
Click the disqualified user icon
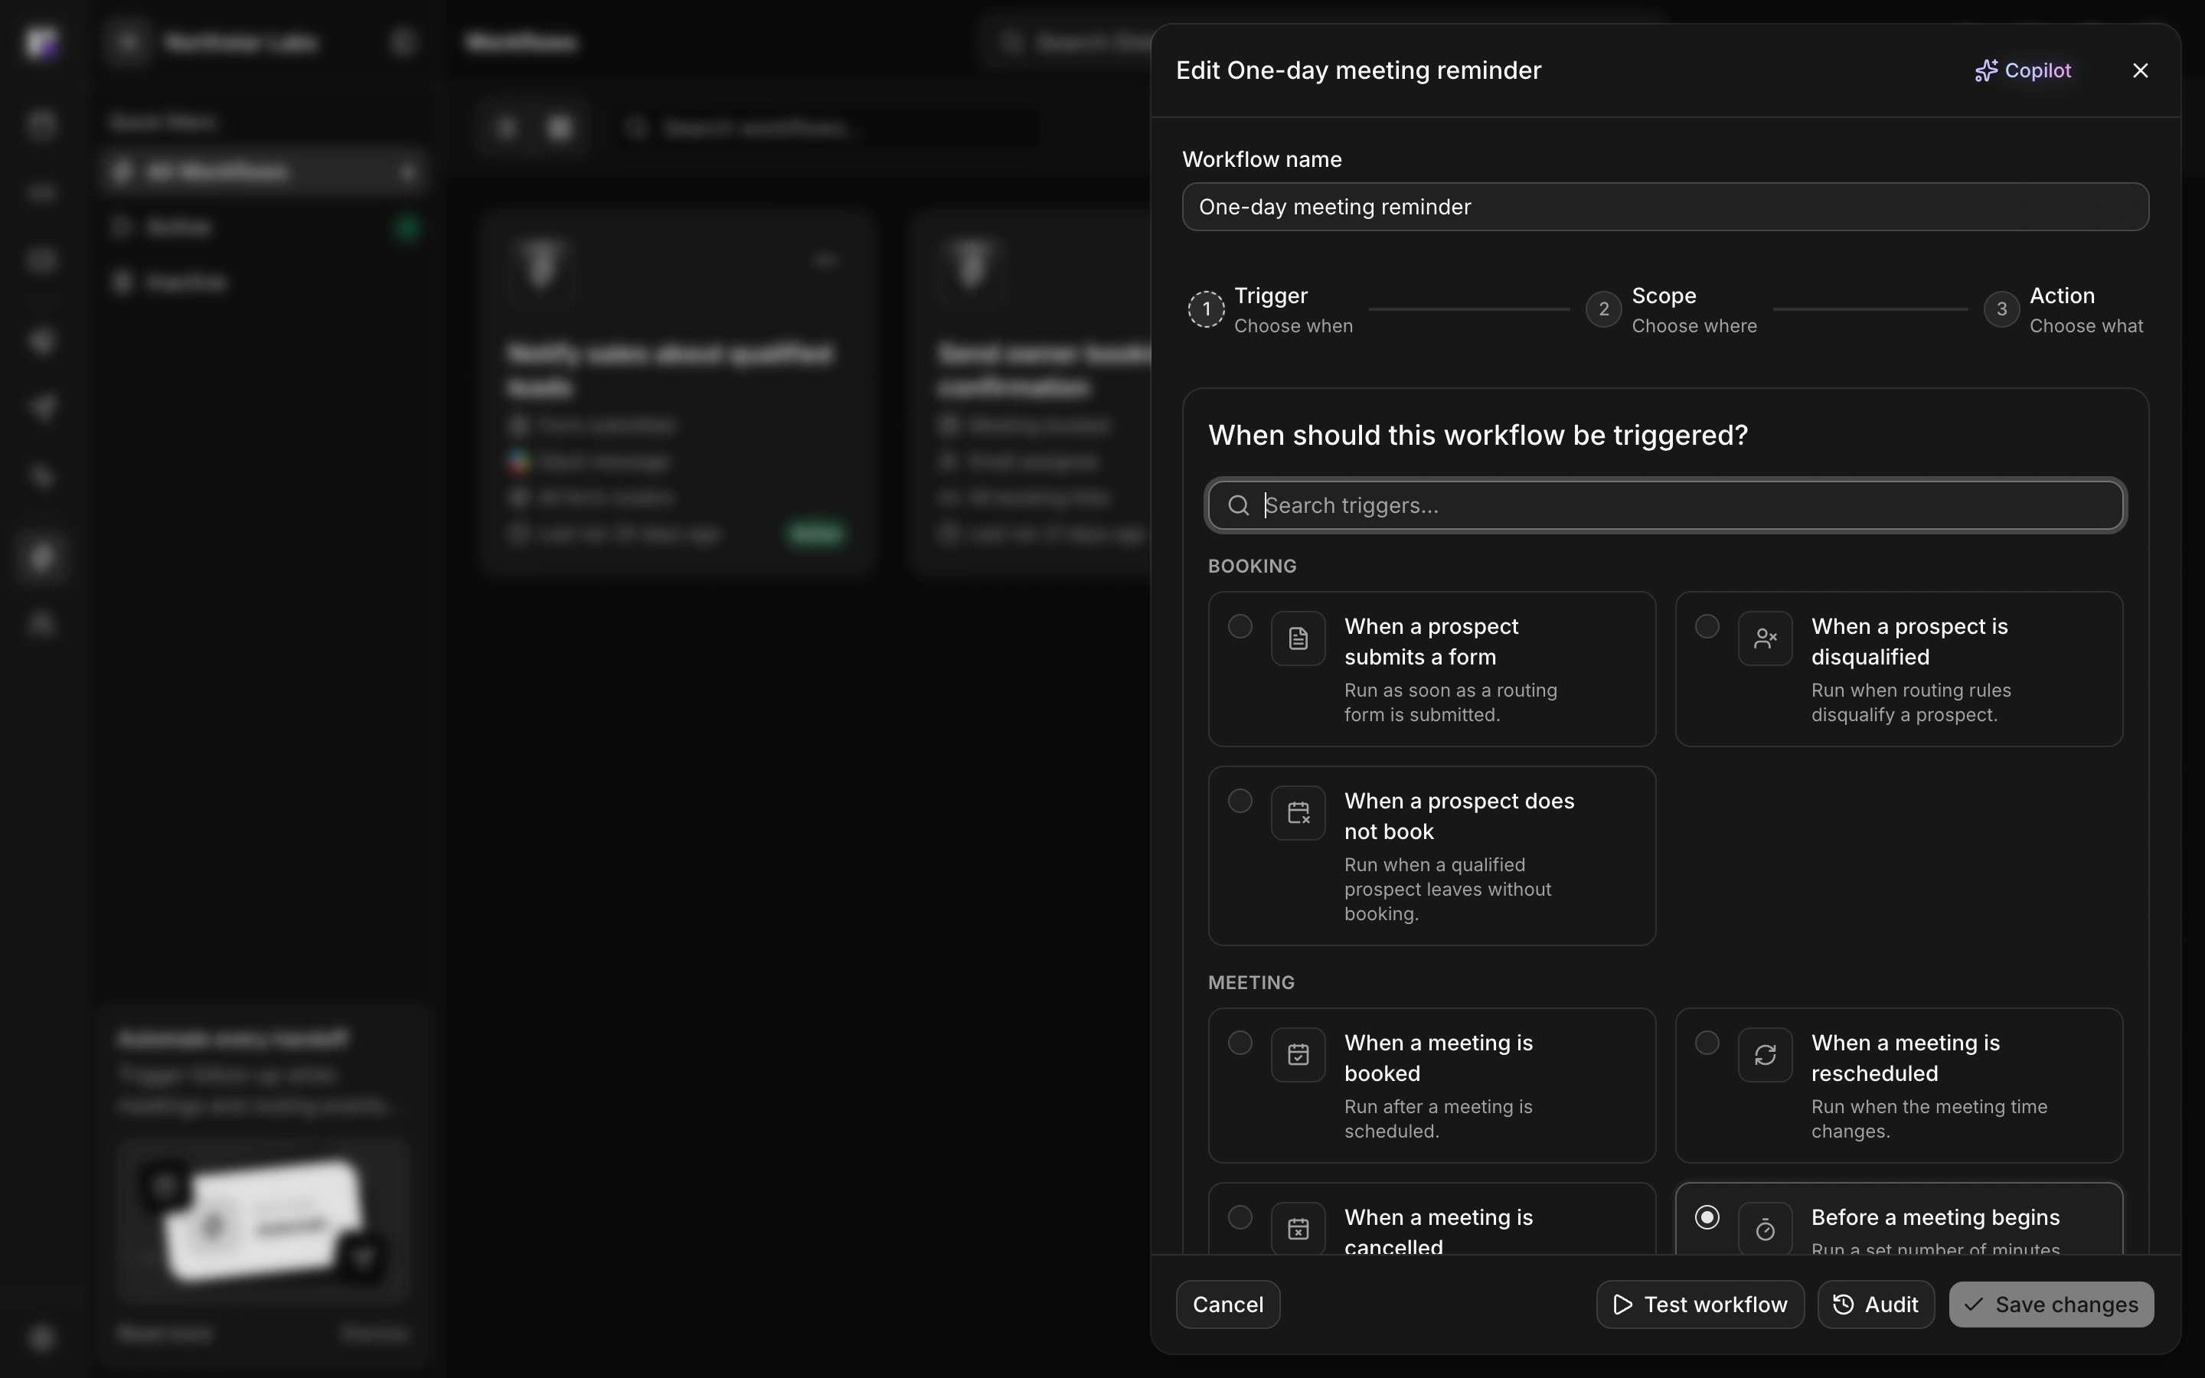pos(1765,639)
